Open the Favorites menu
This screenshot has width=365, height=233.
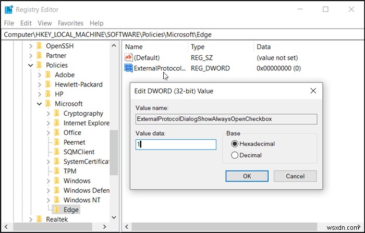(70, 23)
